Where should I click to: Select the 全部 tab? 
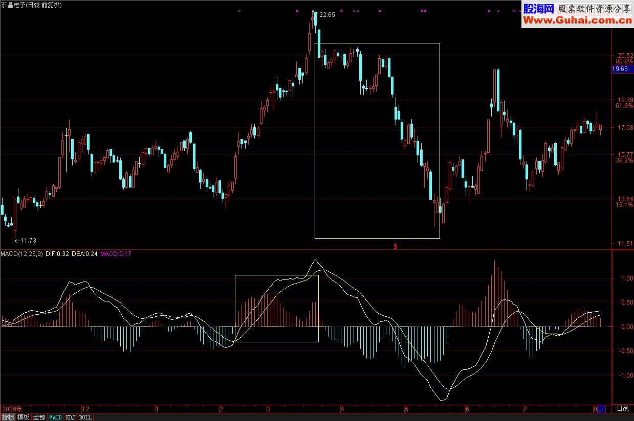[x=39, y=417]
